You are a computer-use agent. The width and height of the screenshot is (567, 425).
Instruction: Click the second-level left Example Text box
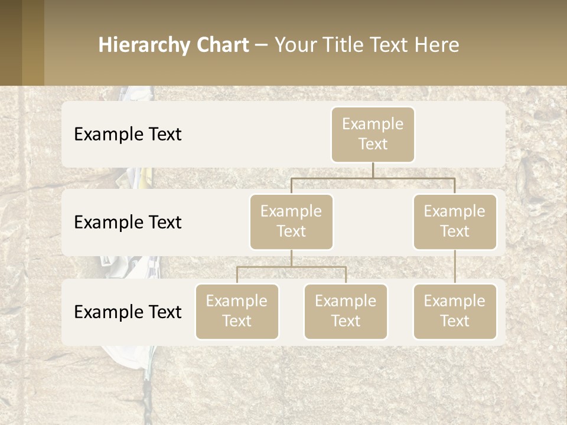tap(291, 221)
